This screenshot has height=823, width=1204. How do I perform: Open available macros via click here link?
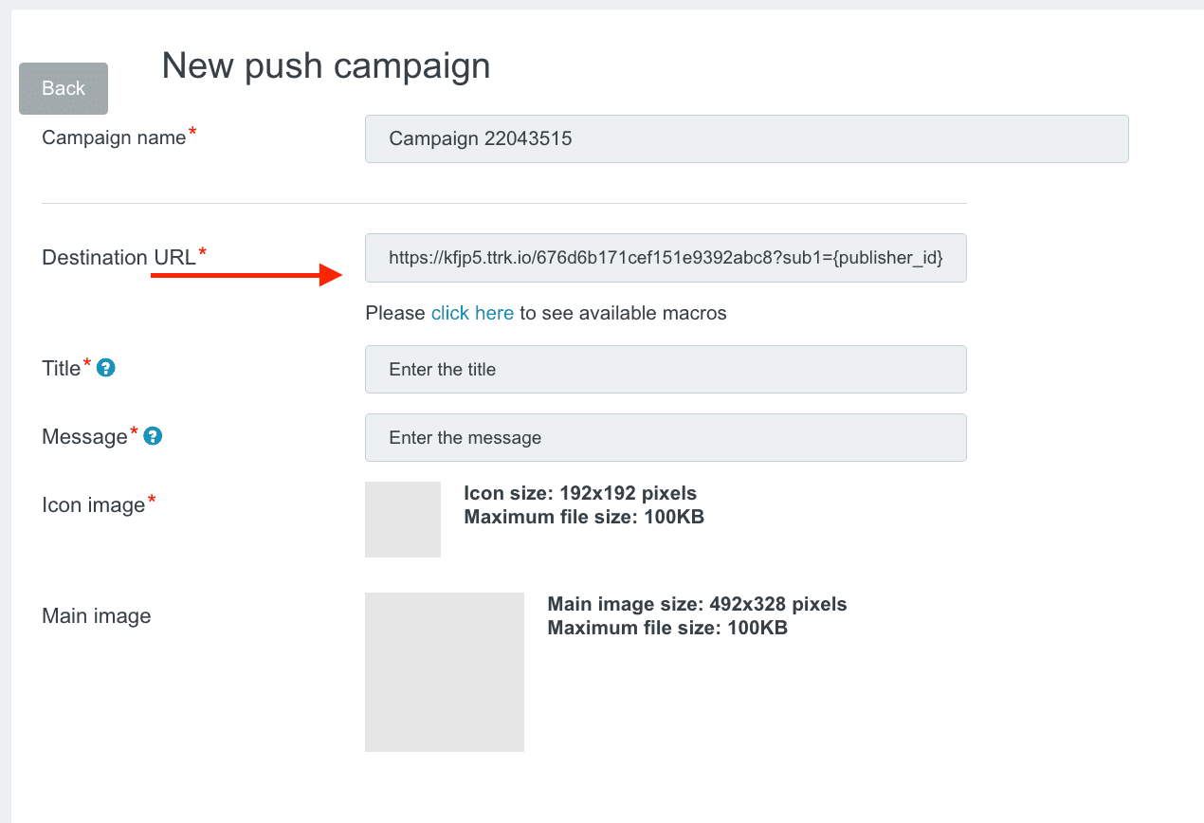[472, 313]
